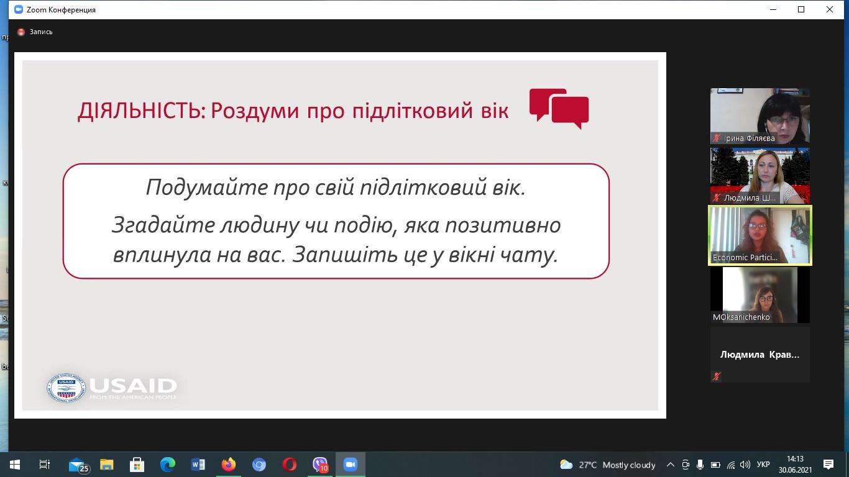The height and width of the screenshot is (477, 849).
Task: Click the muted mic icon on Людмила Ш... tile
Action: [x=715, y=198]
